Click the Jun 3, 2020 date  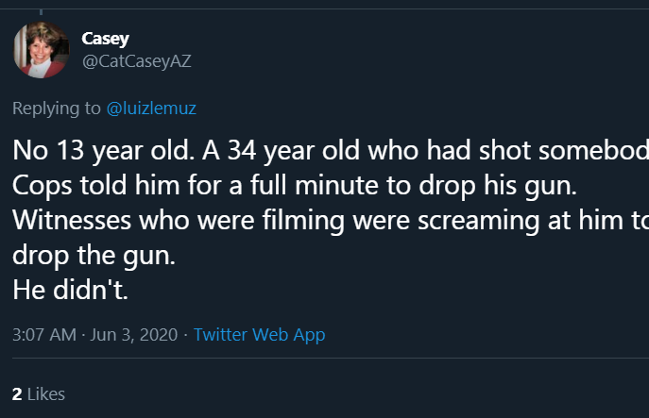[x=134, y=334]
